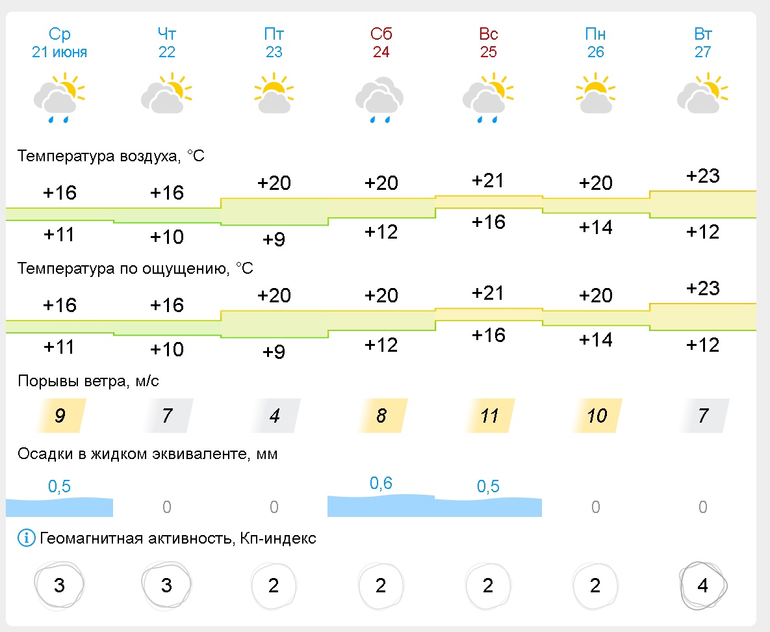
Task: Click Thursday 22 partly cloudy icon
Action: pos(166,93)
